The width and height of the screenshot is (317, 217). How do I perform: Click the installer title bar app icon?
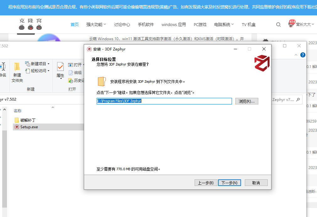click(89, 49)
